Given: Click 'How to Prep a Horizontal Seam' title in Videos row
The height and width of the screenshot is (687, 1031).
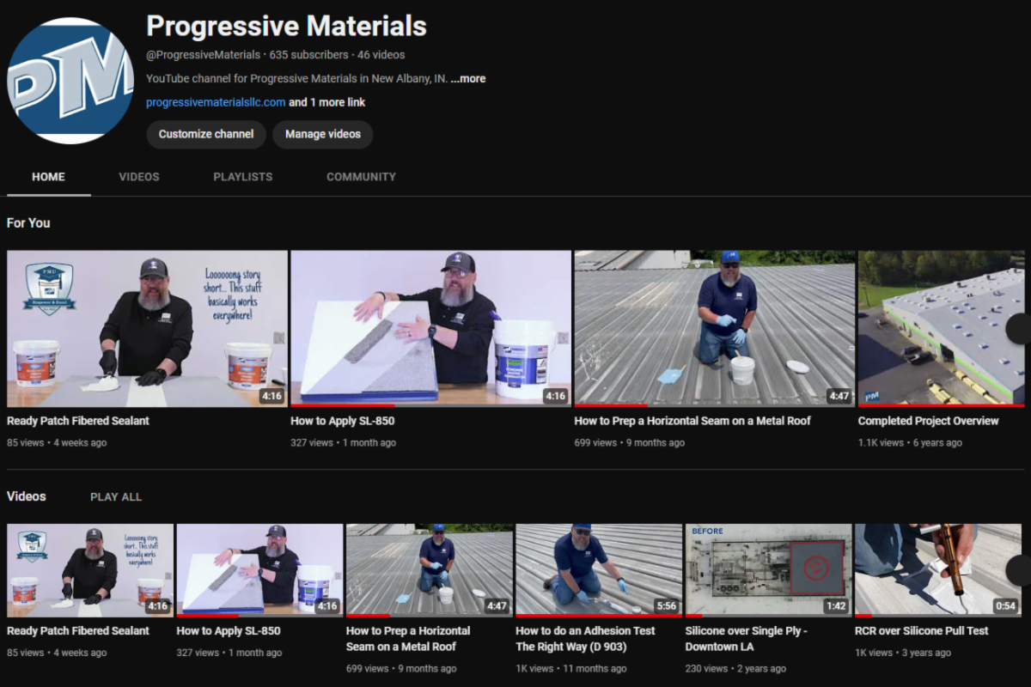Looking at the screenshot, I should 408,638.
